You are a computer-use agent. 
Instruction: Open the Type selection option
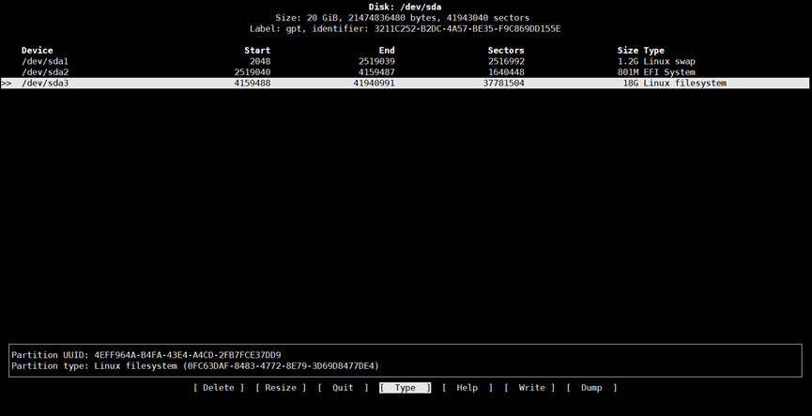[405, 388]
